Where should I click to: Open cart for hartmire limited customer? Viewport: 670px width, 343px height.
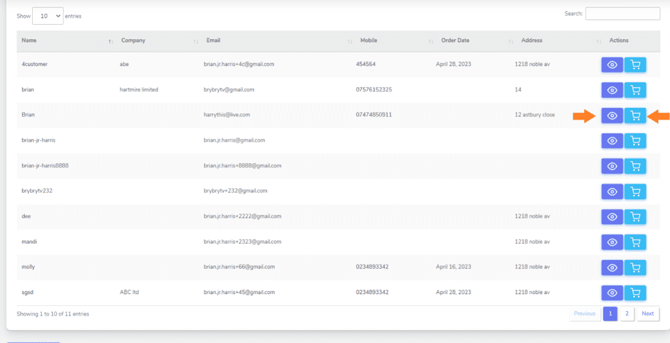pos(635,90)
